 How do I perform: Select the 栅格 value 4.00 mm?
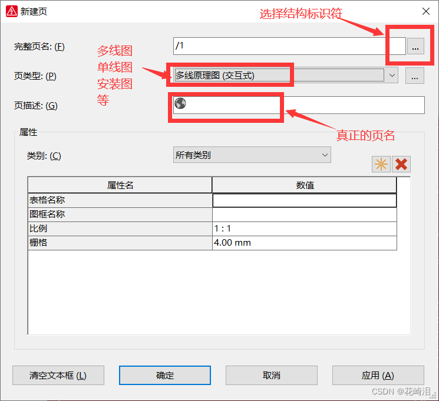point(304,243)
